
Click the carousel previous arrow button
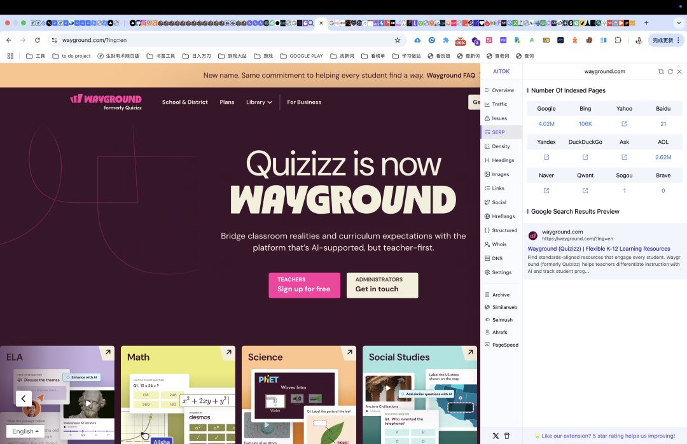pos(24,399)
